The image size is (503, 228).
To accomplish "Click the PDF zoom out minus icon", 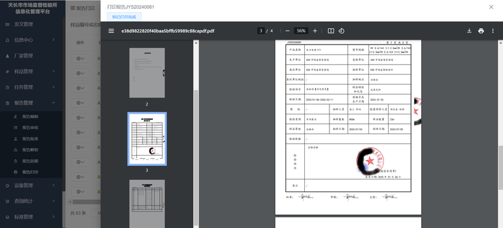I will click(287, 31).
